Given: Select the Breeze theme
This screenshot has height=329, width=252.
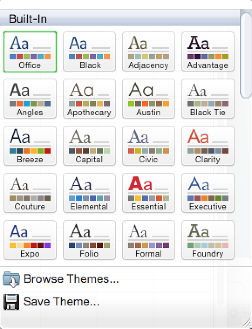Looking at the screenshot, I should (30, 146).
